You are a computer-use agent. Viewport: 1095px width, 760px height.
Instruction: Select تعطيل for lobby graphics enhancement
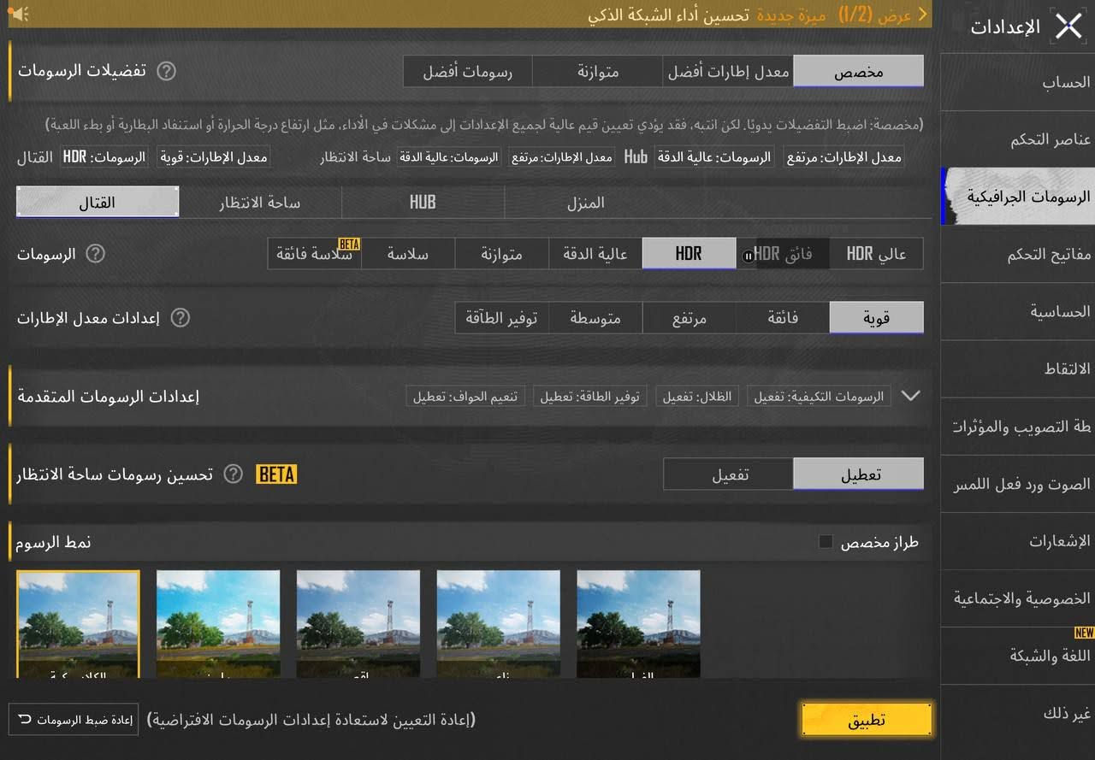pyautogui.click(x=858, y=474)
